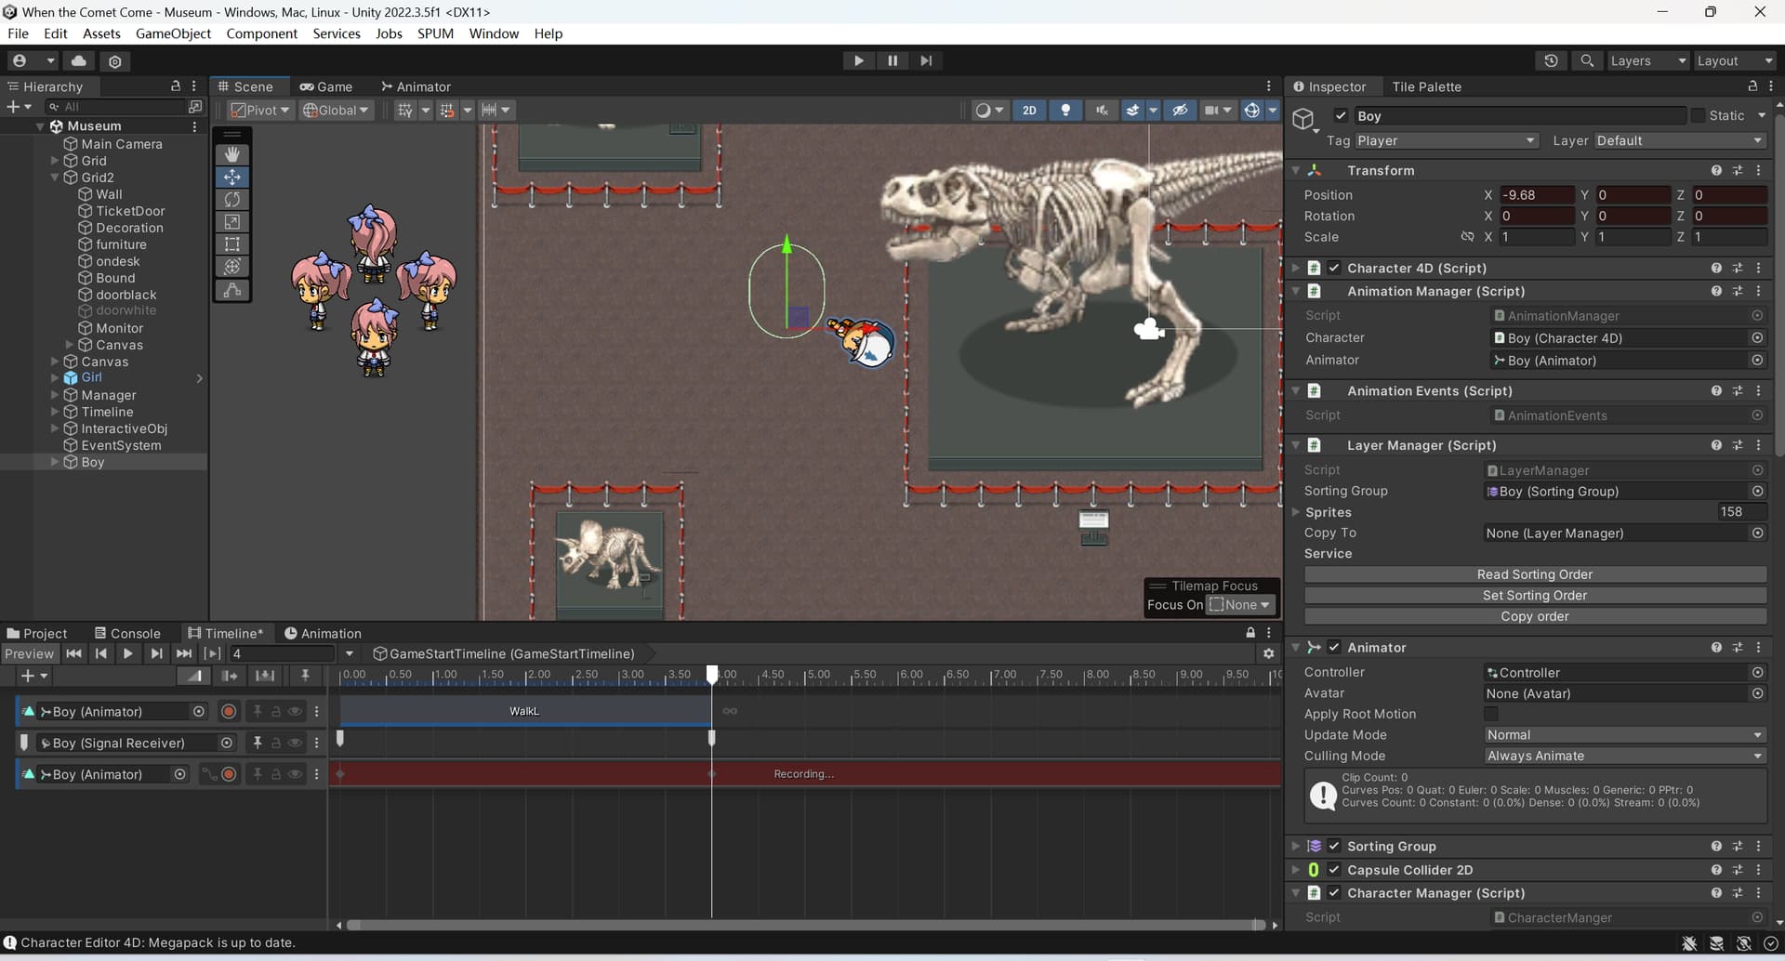Open the Layer dropdown showing Default
Viewport: 1785px width, 961px height.
(x=1678, y=140)
